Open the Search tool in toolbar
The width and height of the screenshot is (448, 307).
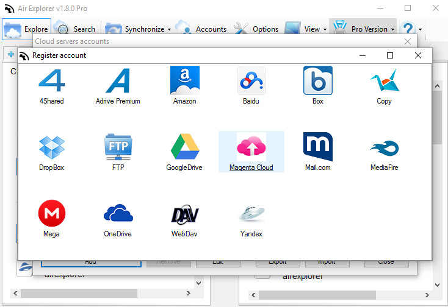click(x=76, y=29)
